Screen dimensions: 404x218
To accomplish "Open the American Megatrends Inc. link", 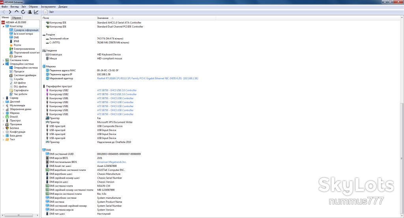I will pos(112,162).
